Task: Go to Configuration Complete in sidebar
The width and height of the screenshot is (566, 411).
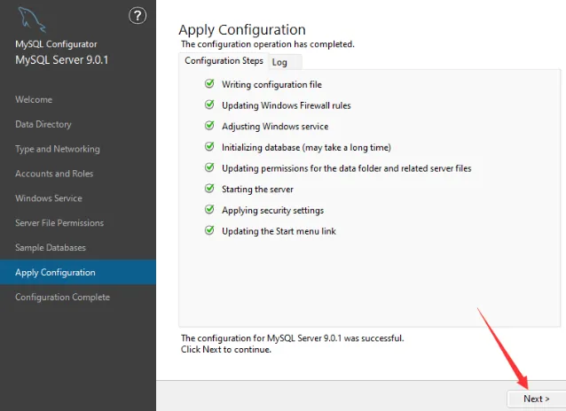Action: [62, 298]
